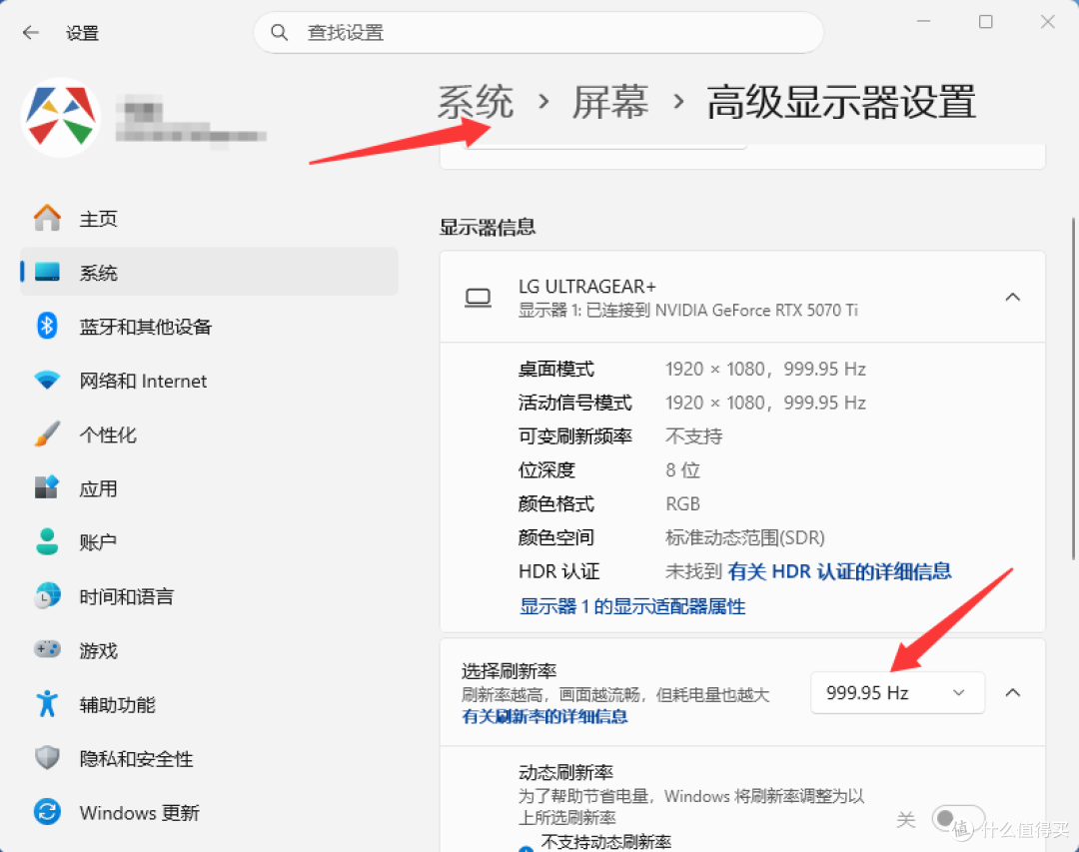Open 隐私和安全性 settings page

point(209,757)
